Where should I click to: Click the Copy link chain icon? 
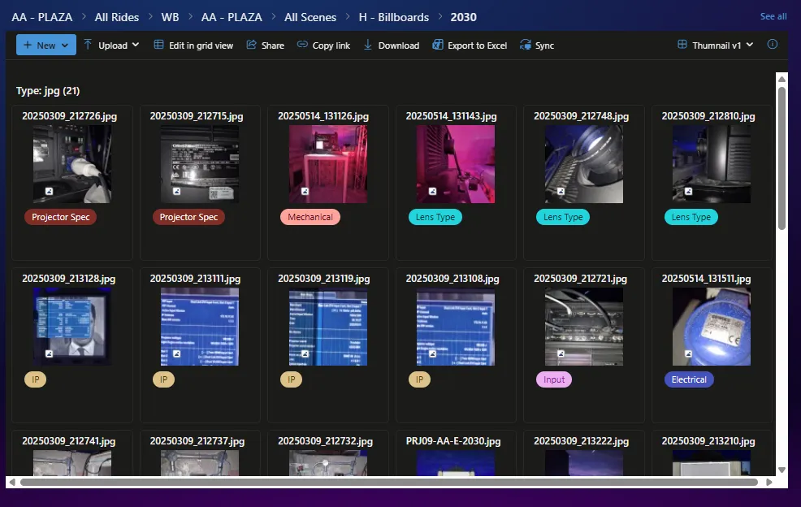302,45
